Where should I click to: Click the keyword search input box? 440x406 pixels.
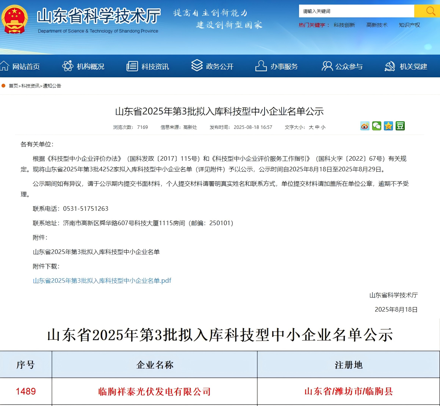pos(356,11)
